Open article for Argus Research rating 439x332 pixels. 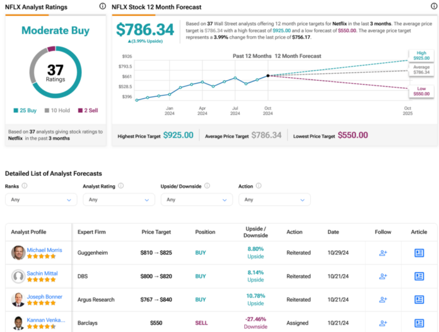[419, 299]
